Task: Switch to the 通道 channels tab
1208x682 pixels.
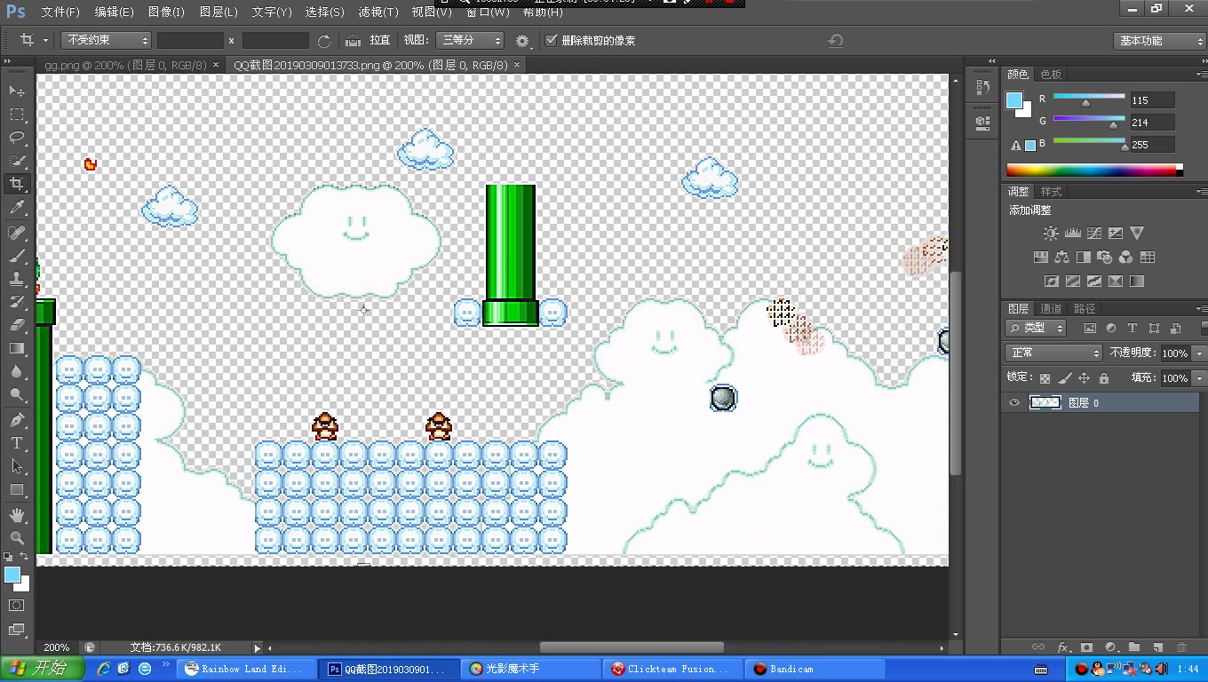Action: [x=1052, y=309]
